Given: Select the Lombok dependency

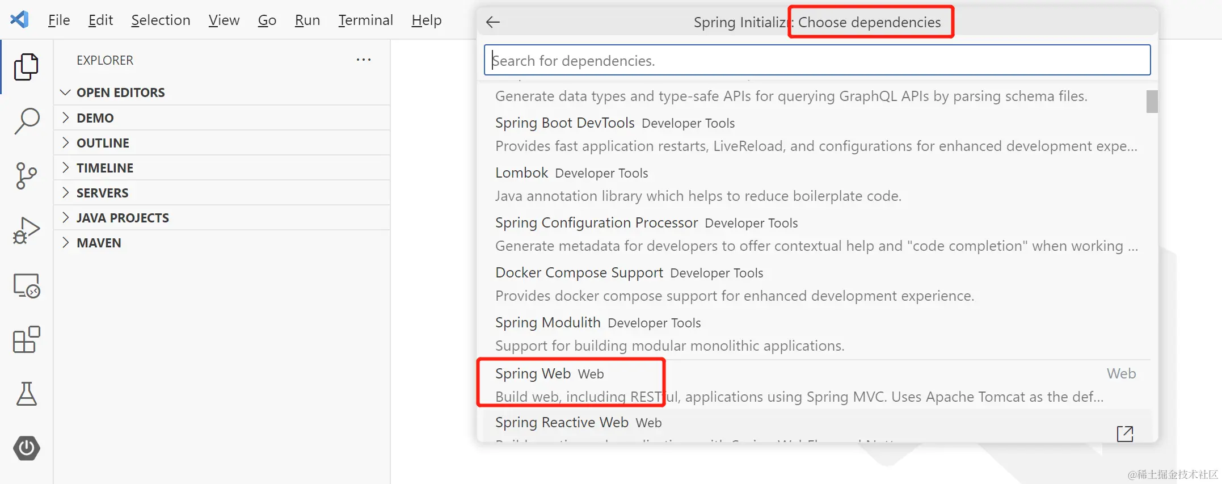Looking at the screenshot, I should pyautogui.click(x=817, y=184).
